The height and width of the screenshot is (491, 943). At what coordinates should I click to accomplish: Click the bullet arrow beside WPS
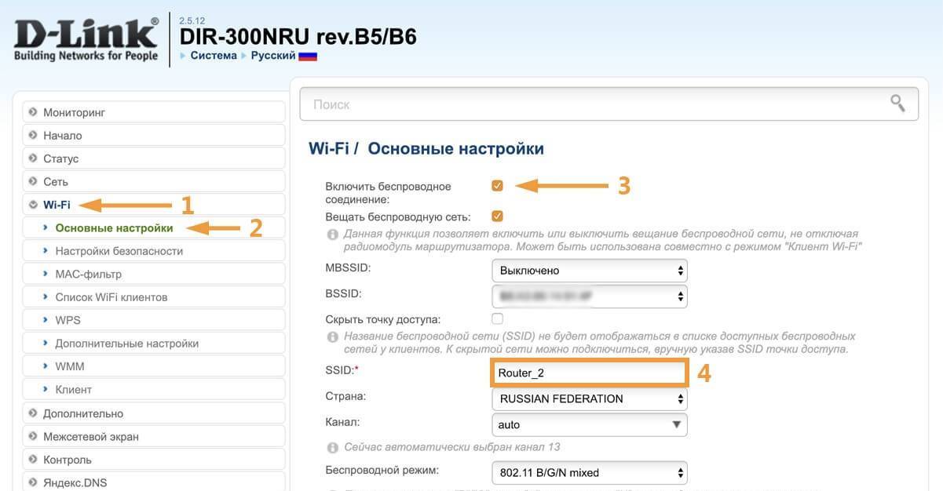[47, 320]
